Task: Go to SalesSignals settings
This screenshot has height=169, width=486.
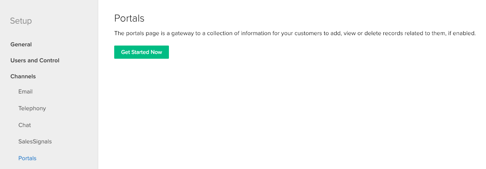Action: click(35, 141)
